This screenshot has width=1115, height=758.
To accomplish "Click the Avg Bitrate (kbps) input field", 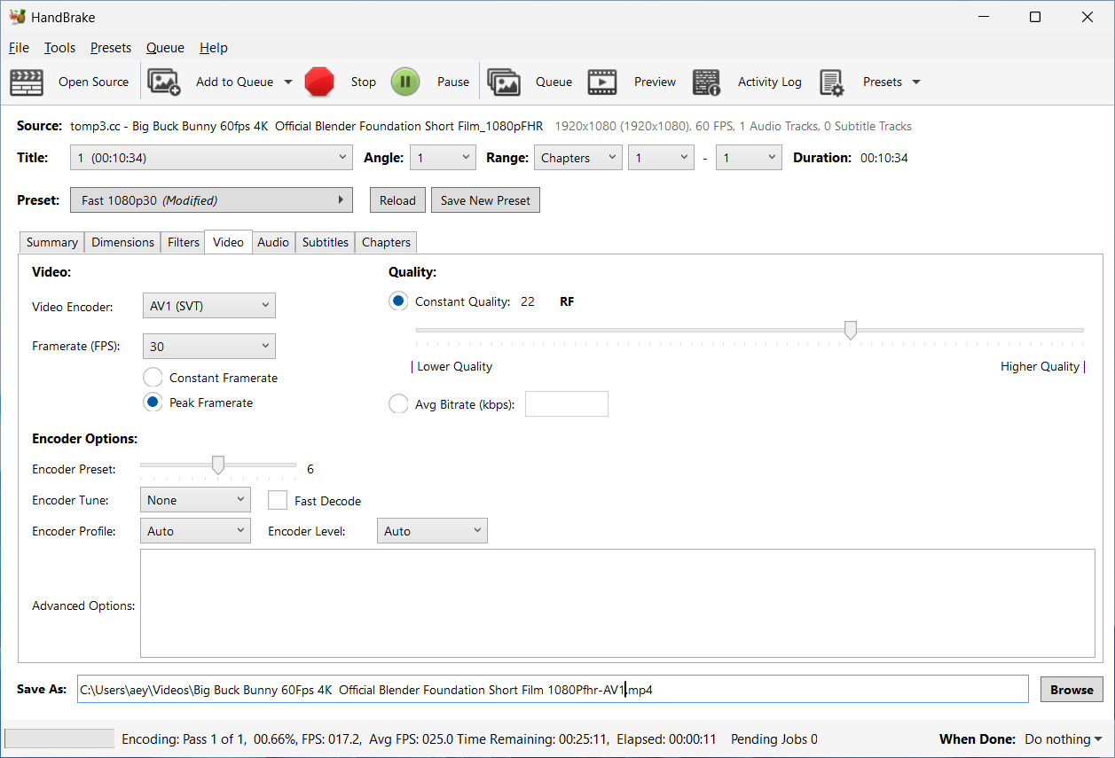I will coord(567,404).
